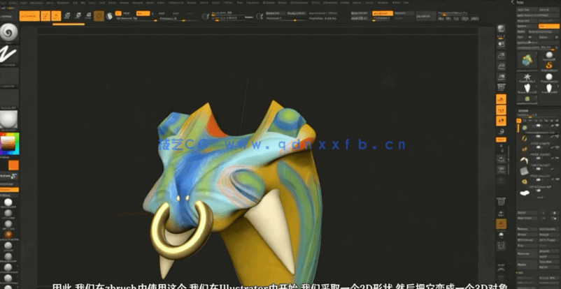Viewport: 561px width, 289px height.
Task: Click the Load Tool button
Action: (x=526, y=10)
